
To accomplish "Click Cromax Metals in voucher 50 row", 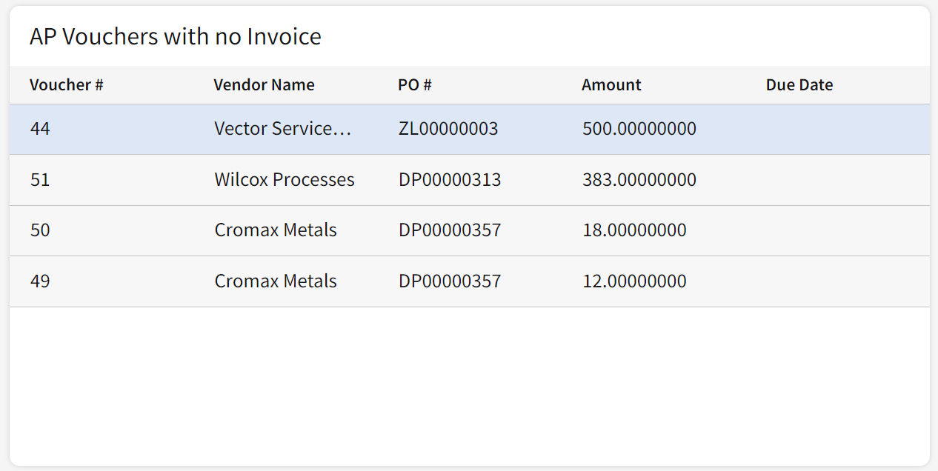I will pyautogui.click(x=276, y=230).
